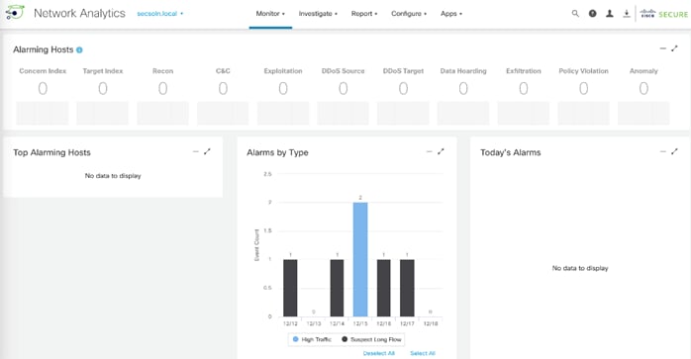Click the Exfiltration alarm count
Image resolution: width=691 pixels, height=359 pixels.
524,89
